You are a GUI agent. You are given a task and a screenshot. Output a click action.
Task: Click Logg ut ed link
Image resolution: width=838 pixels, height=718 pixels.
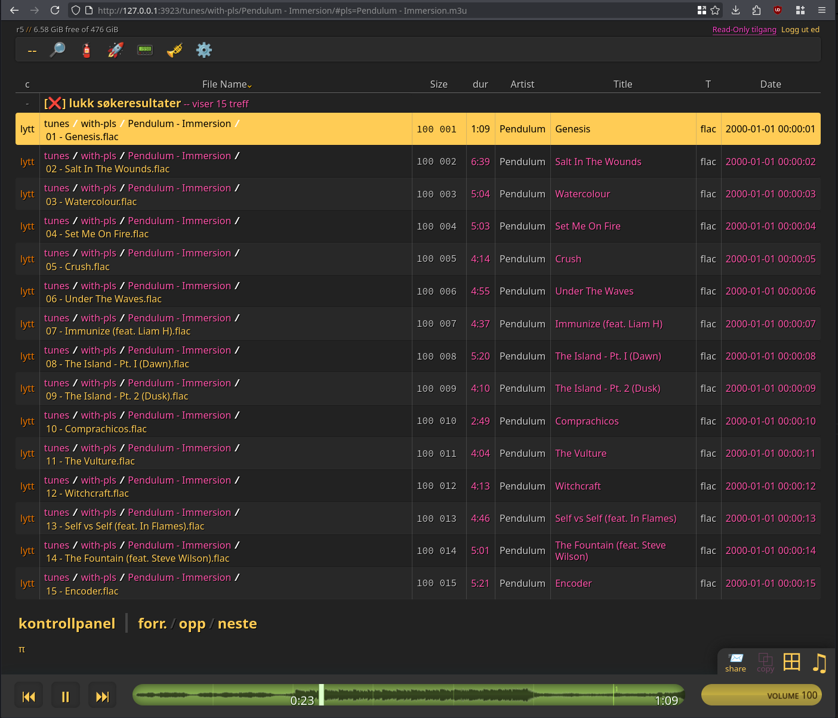point(800,29)
